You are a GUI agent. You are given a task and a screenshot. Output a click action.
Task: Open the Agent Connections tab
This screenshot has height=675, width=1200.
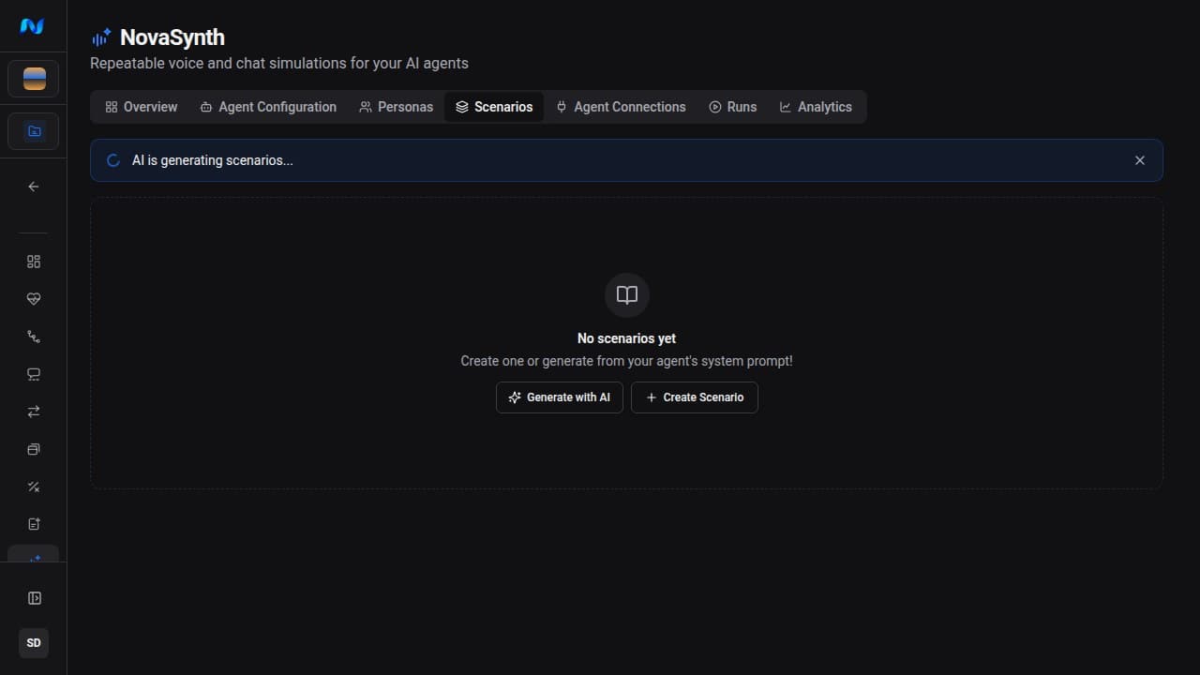[x=621, y=107]
